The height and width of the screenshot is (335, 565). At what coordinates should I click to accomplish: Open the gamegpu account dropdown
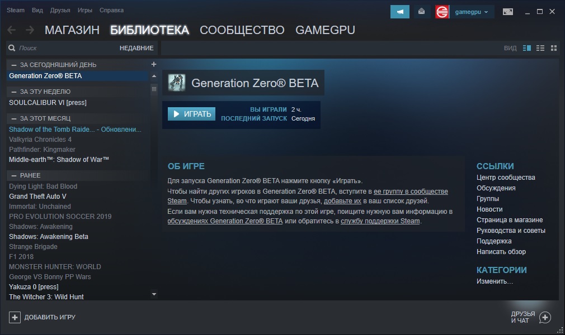472,12
